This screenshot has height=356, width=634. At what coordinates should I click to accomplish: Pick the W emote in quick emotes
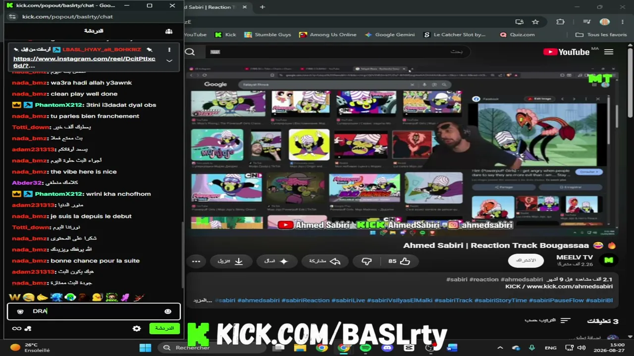pos(14,297)
